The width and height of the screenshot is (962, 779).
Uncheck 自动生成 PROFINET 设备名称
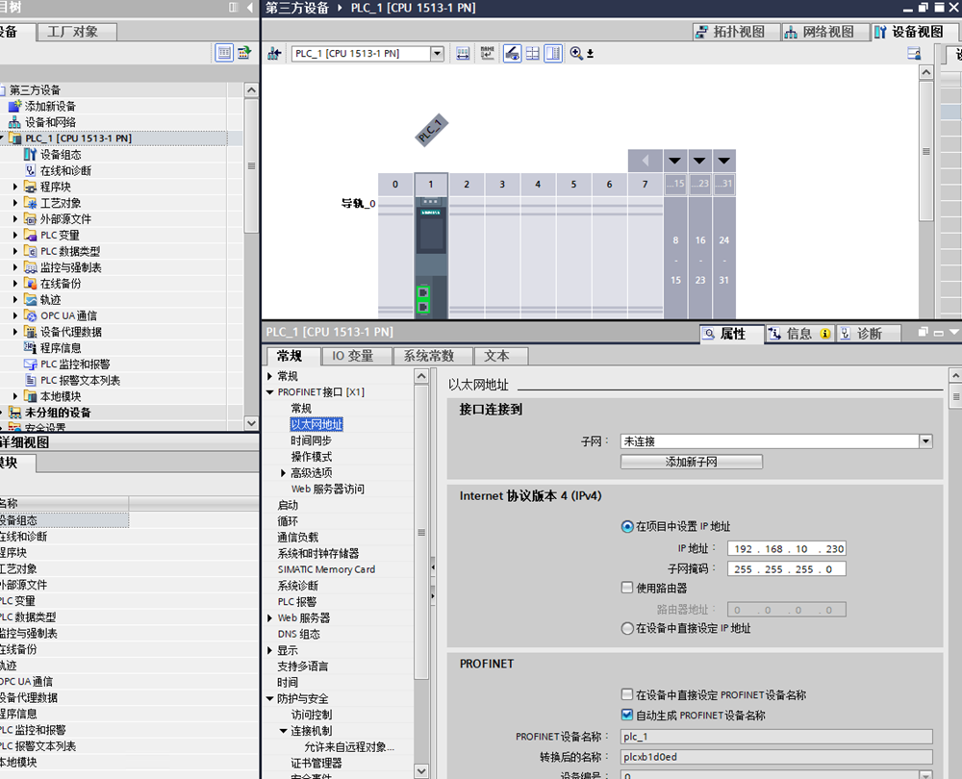tap(627, 716)
